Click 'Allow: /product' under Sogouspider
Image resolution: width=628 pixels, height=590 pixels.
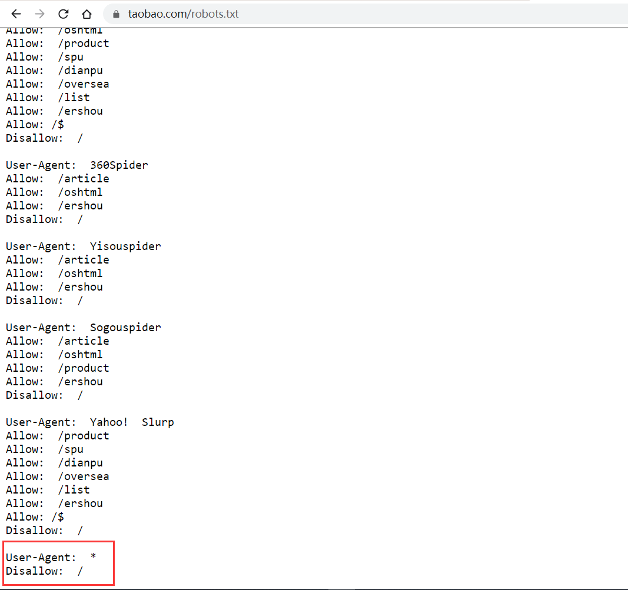point(57,368)
